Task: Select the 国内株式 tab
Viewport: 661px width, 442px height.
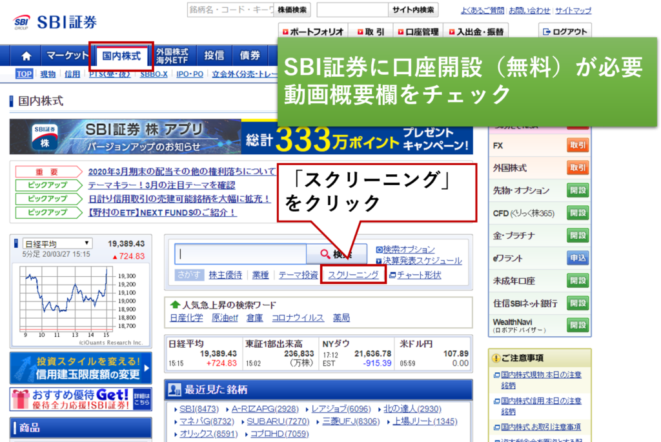Action: [121, 56]
